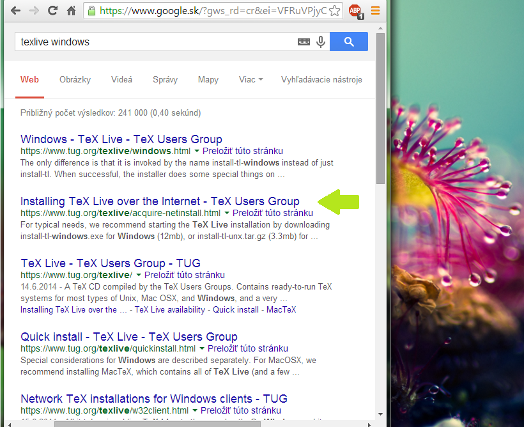The image size is (524, 427).
Task: Switch to the Obrázky tab
Action: (75, 79)
